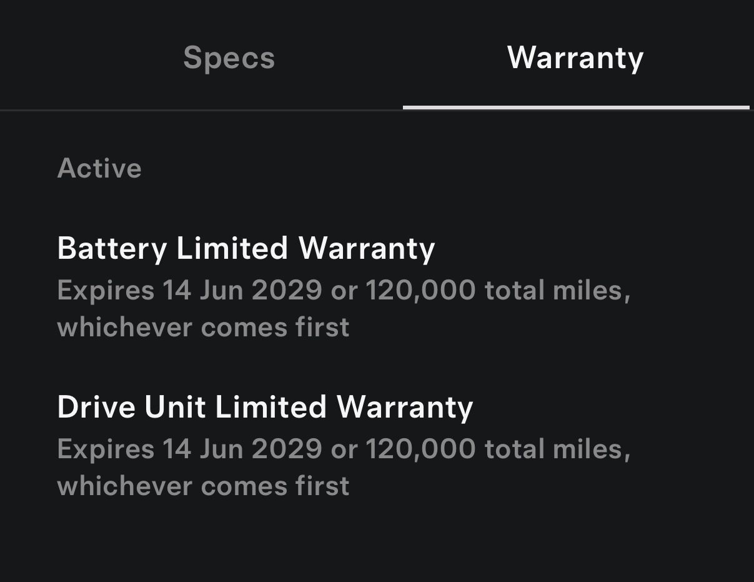The image size is (754, 582).
Task: Tap the word 'Battery' in the warranty title
Action: [112, 248]
